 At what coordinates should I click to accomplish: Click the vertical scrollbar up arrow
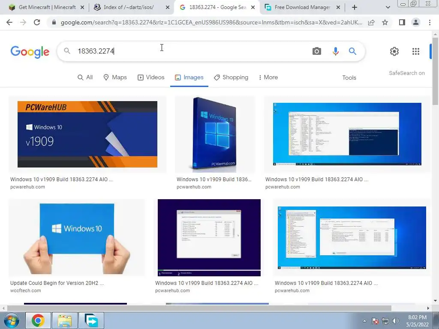[435, 33]
